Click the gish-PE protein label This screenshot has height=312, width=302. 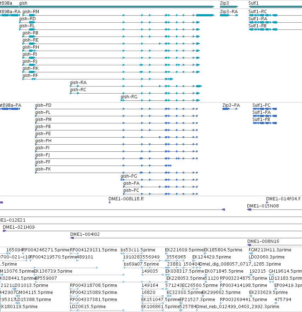coord(43,134)
